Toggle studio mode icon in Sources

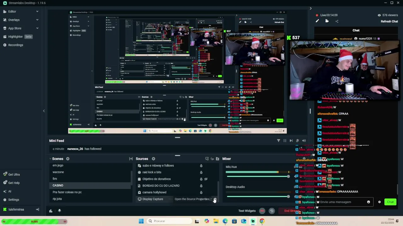207,159
